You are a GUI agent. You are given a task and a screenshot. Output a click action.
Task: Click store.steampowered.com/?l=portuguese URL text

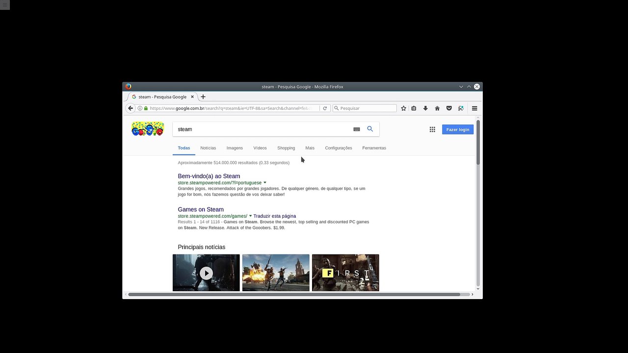(220, 183)
